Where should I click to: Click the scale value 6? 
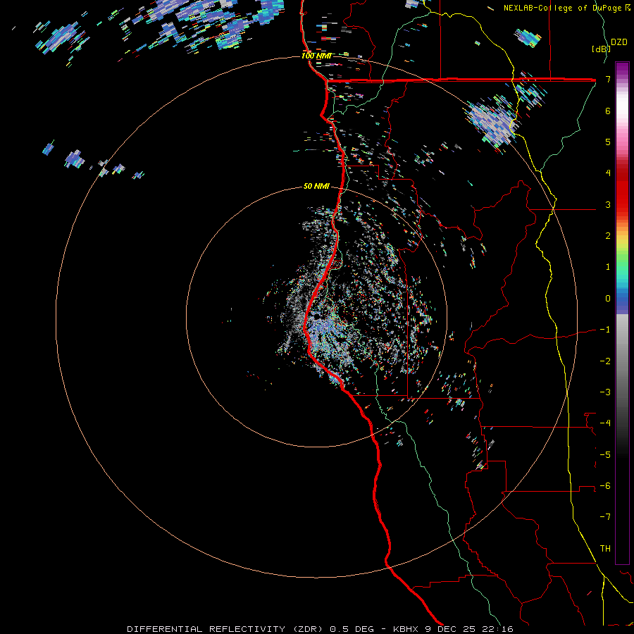click(608, 111)
